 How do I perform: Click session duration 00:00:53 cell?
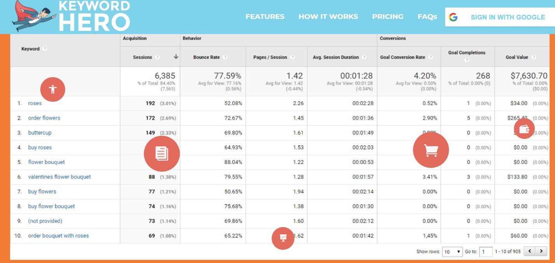(363, 162)
